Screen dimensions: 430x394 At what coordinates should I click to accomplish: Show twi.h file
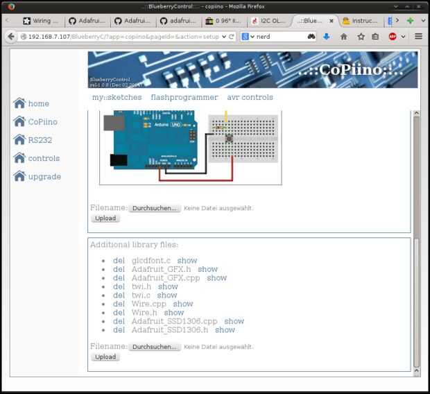point(168,286)
